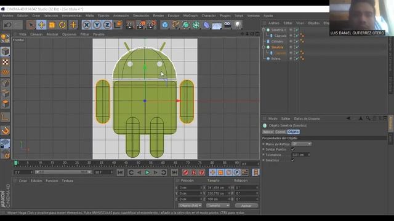The height and width of the screenshot is (221, 394).
Task: Select Texture mode checkerboard icon
Action: [6, 62]
